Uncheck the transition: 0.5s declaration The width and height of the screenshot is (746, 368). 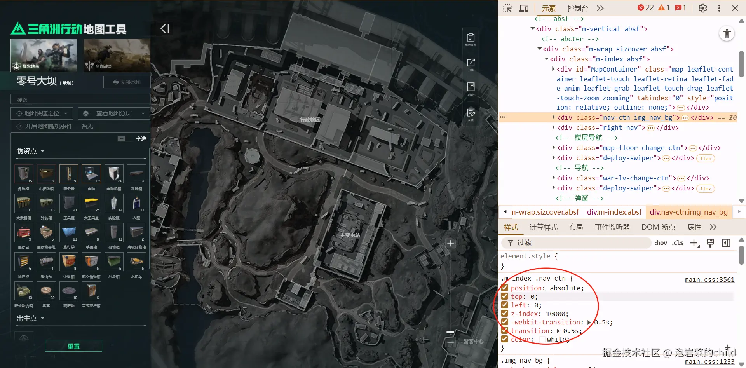505,331
